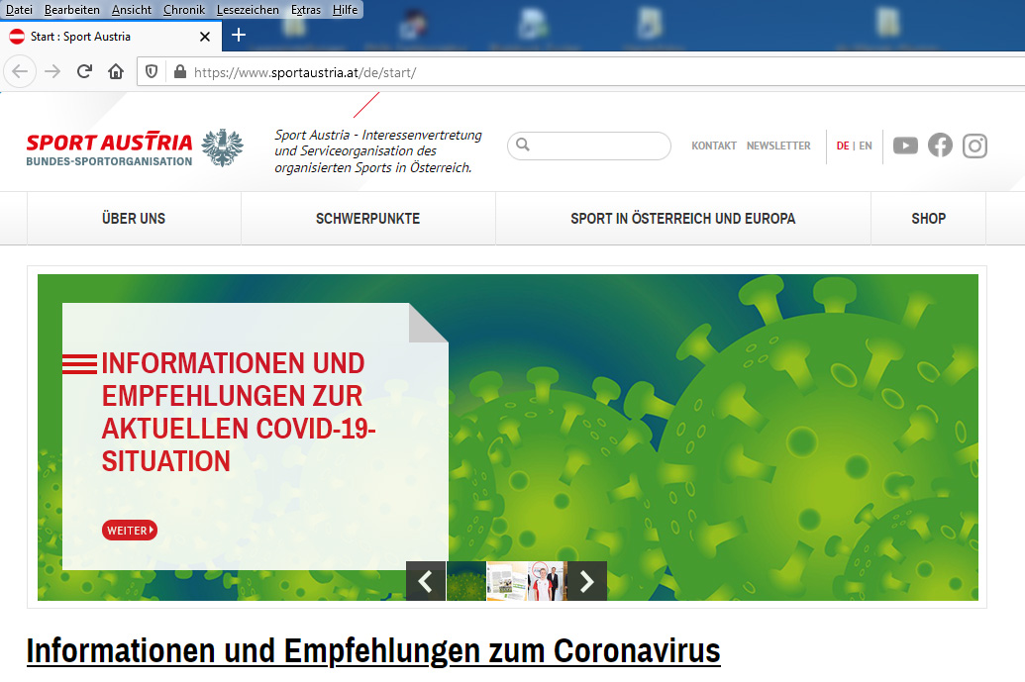1025x682 pixels.
Task: Open the Extras menu
Action: (x=306, y=10)
